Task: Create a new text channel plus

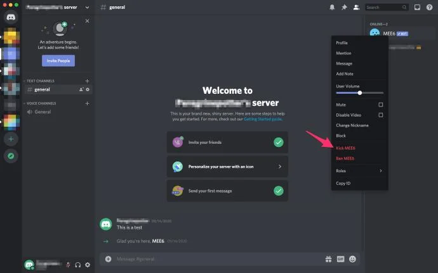Action: [87, 81]
